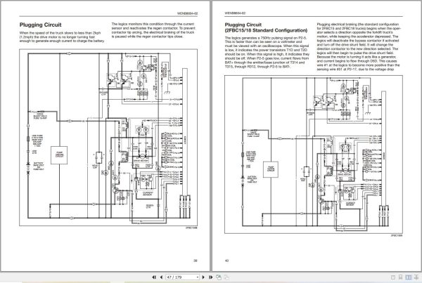The height and width of the screenshot is (283, 422).
Task: Click page number 40
Action: 226,260
